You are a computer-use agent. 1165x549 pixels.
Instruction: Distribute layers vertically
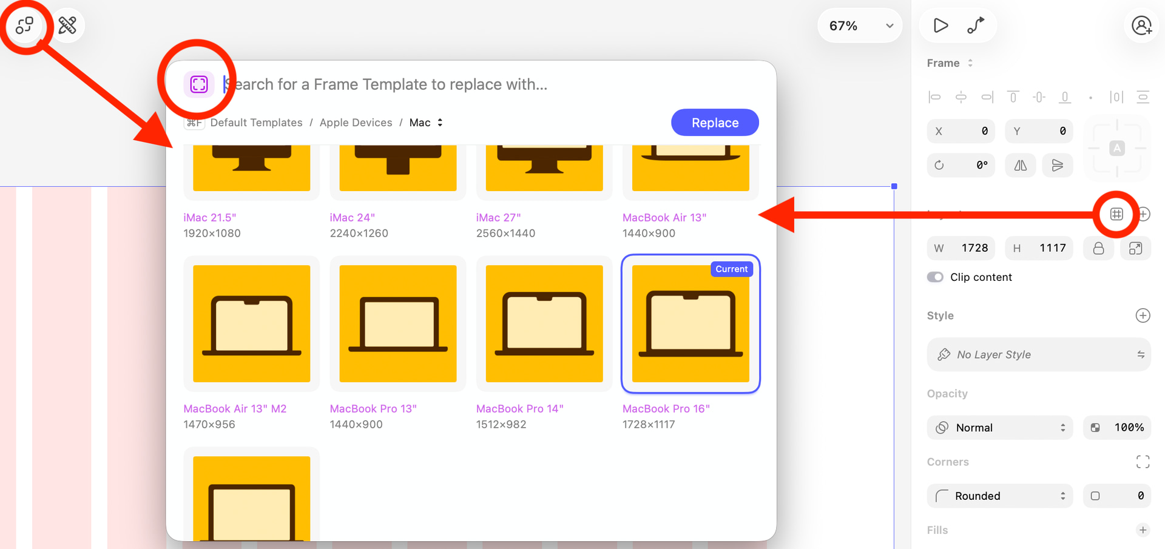click(x=1143, y=97)
